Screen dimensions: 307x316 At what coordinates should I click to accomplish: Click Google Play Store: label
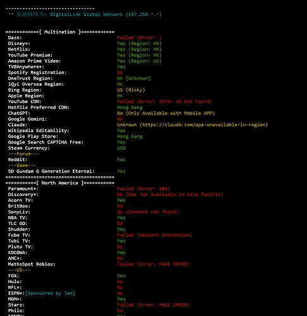(x=33, y=137)
